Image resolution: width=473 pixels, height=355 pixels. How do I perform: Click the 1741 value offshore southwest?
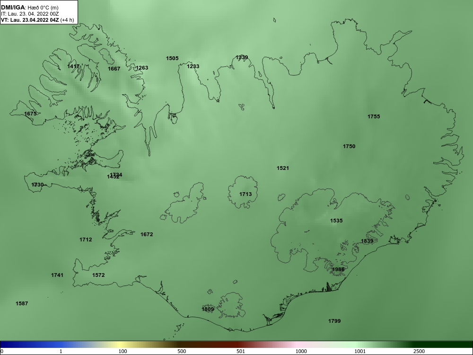(57, 275)
